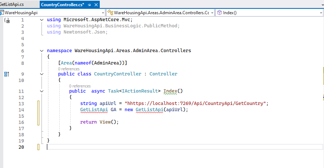Click the Index() method icon in navigation bar
The width and height of the screenshot is (324, 168).
tap(220, 12)
